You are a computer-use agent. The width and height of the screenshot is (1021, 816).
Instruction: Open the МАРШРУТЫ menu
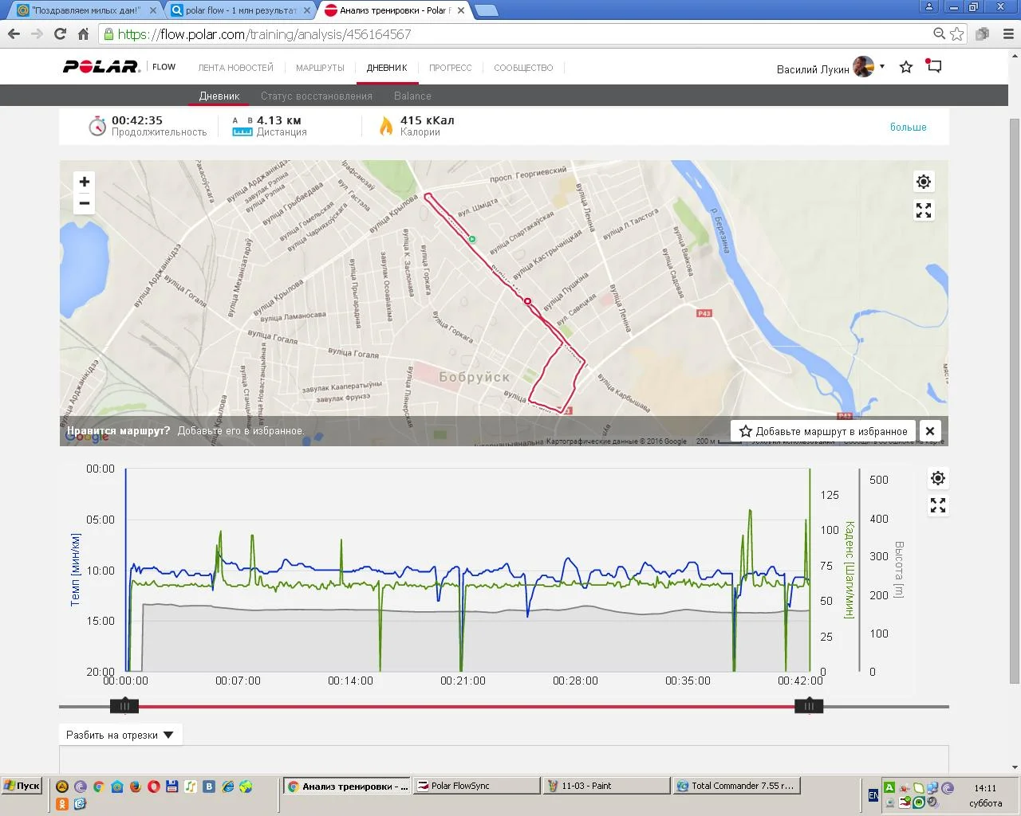pyautogui.click(x=320, y=68)
